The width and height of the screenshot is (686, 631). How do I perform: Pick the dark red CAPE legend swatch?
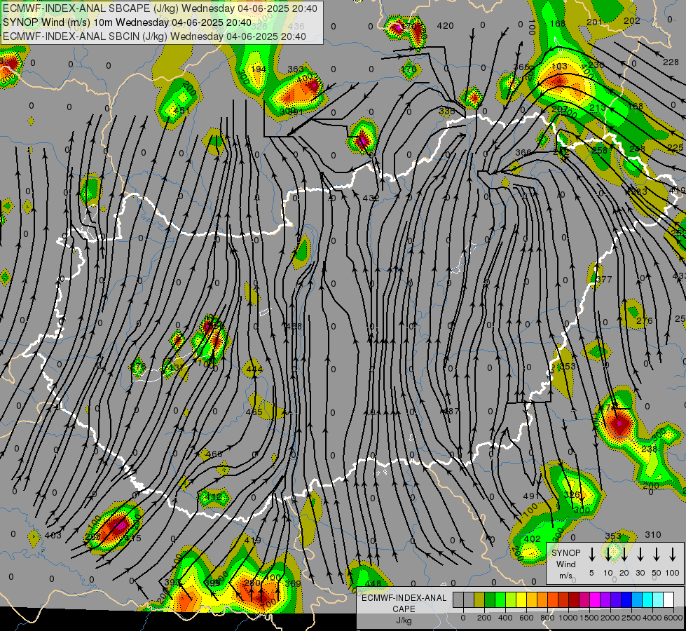574,600
